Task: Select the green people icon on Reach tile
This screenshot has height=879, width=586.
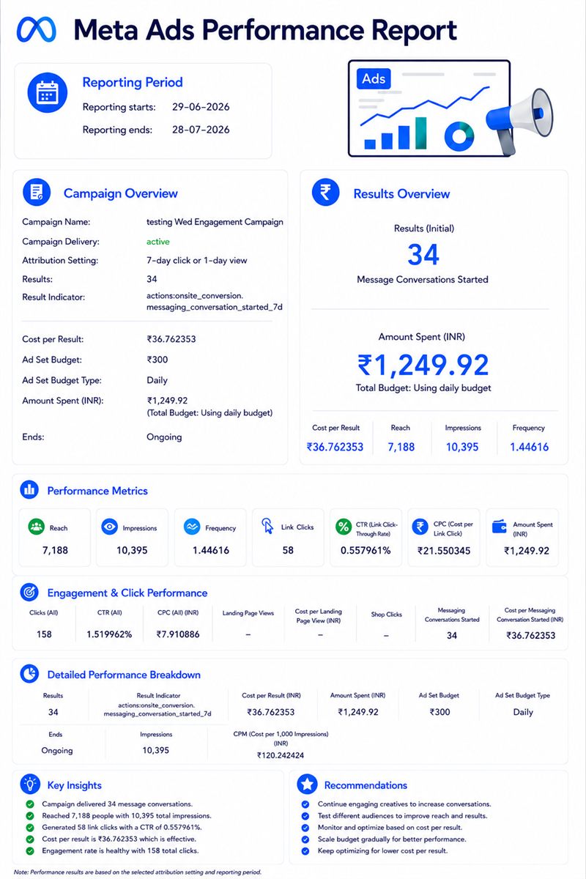Action: 35,527
